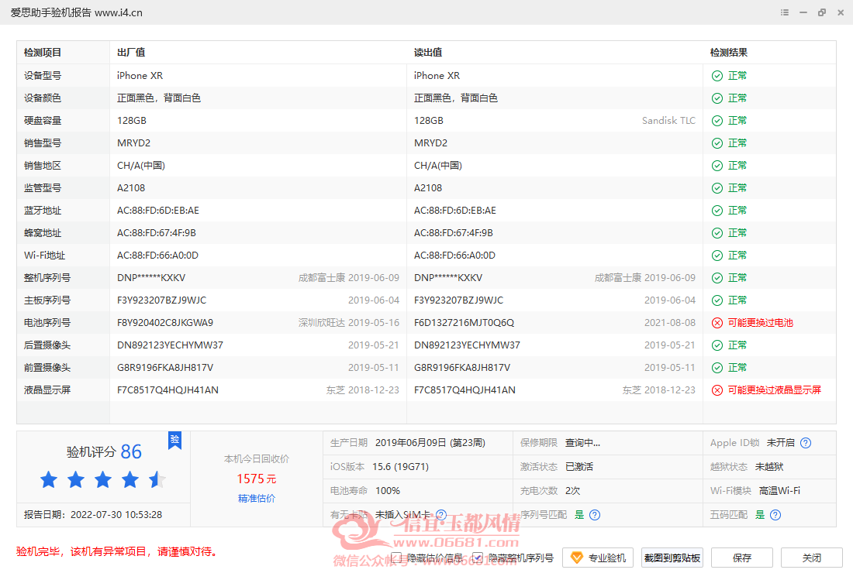853x580 pixels.
Task: Click the 读出值 column header
Action: [x=428, y=53]
